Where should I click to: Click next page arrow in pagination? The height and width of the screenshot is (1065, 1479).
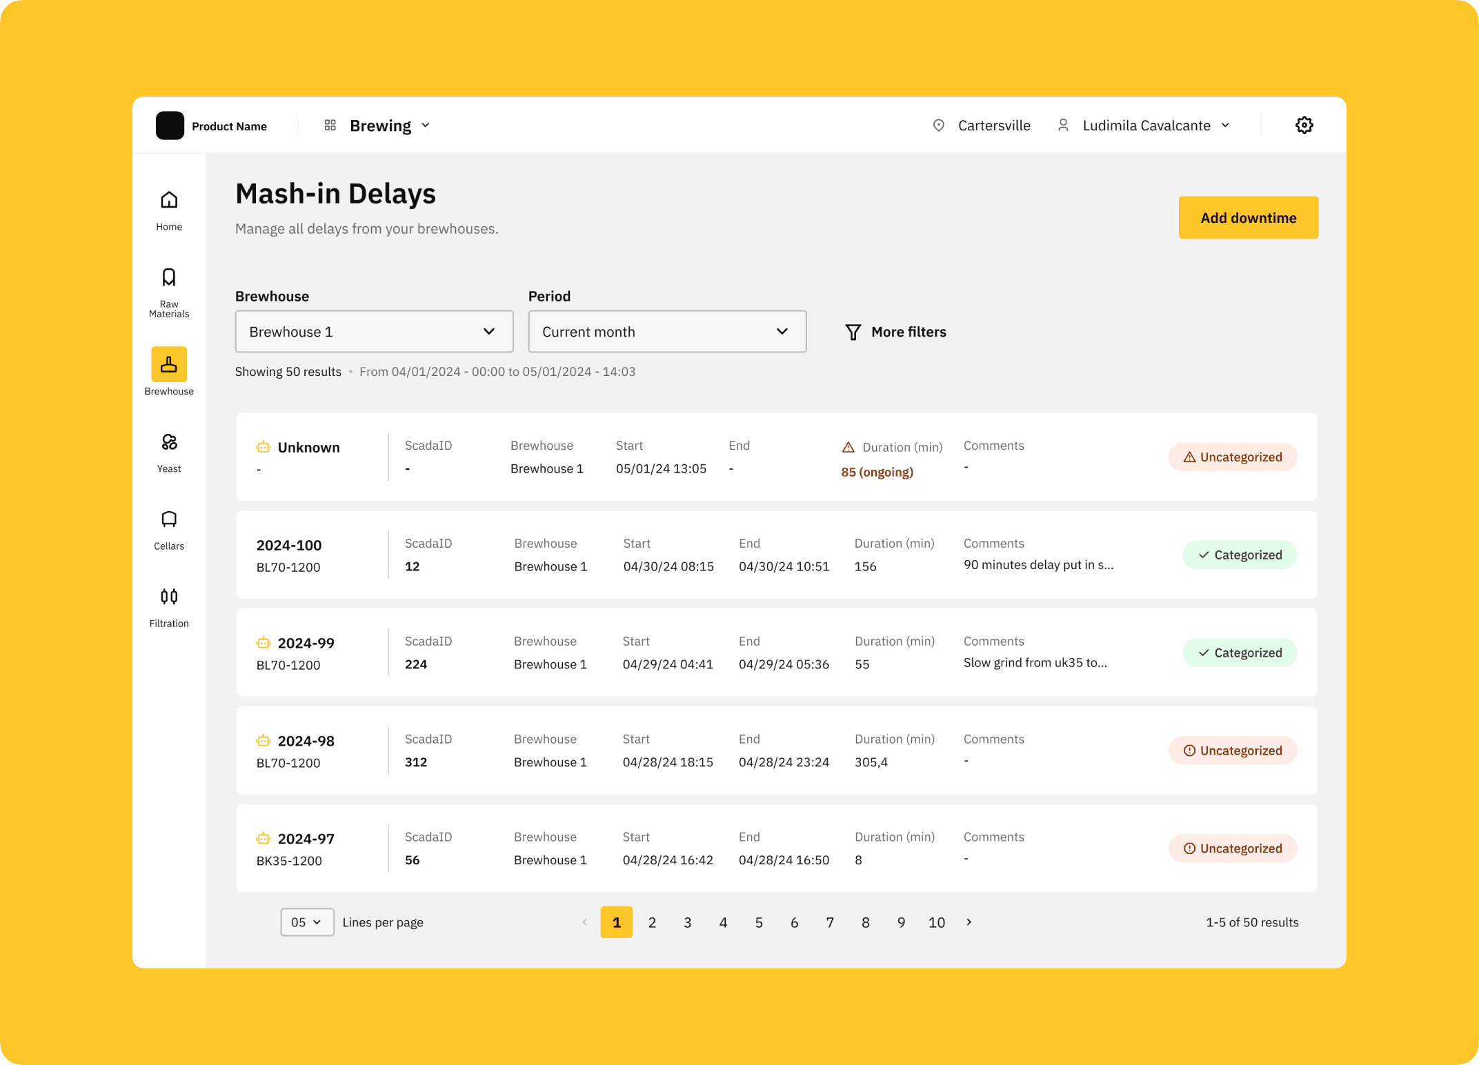969,922
